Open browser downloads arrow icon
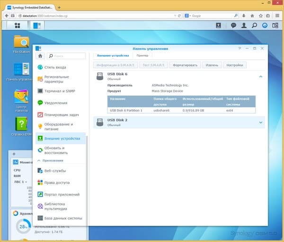 (244, 16)
